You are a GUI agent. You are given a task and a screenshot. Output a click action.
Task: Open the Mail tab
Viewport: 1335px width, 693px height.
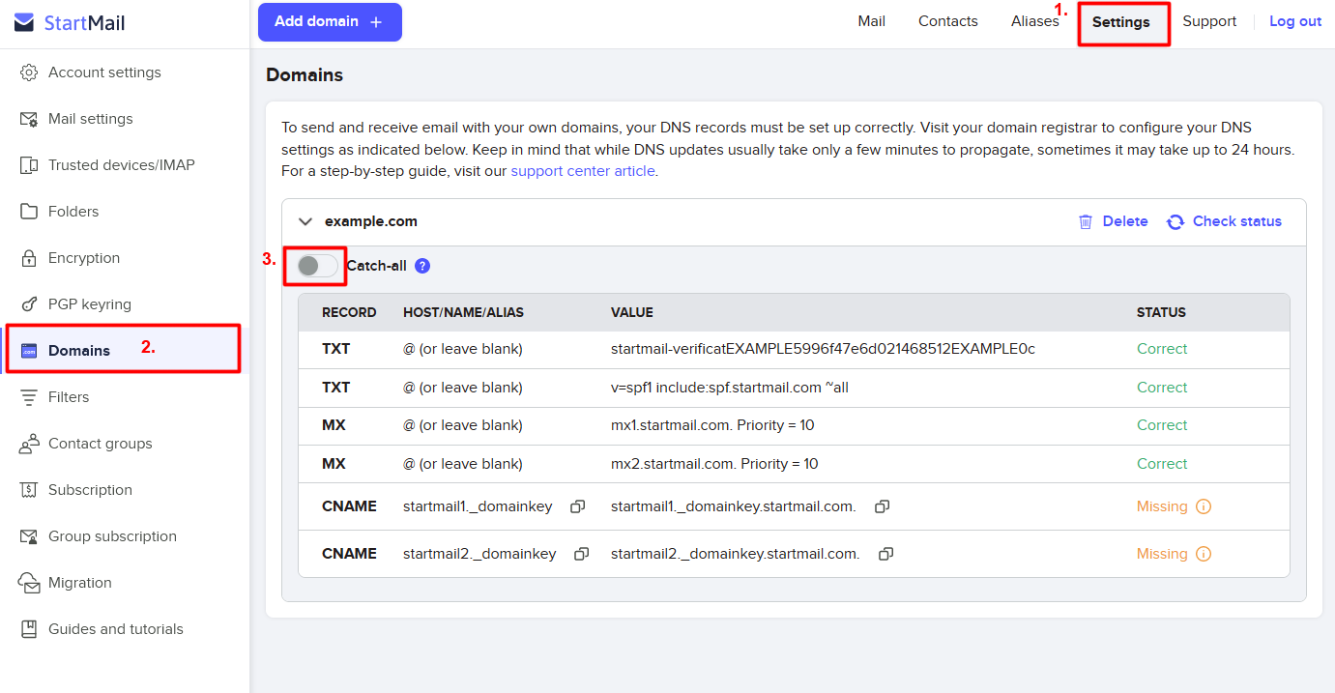tap(872, 21)
